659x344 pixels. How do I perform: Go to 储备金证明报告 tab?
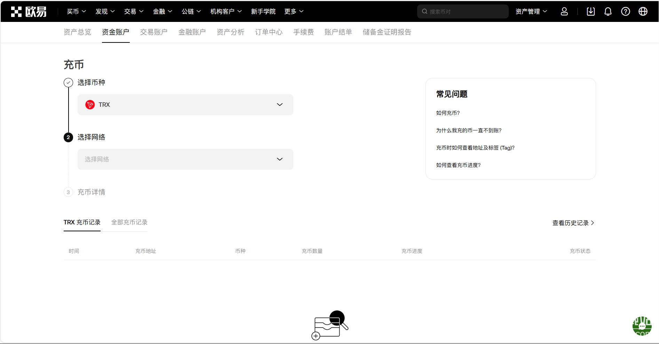pos(387,32)
